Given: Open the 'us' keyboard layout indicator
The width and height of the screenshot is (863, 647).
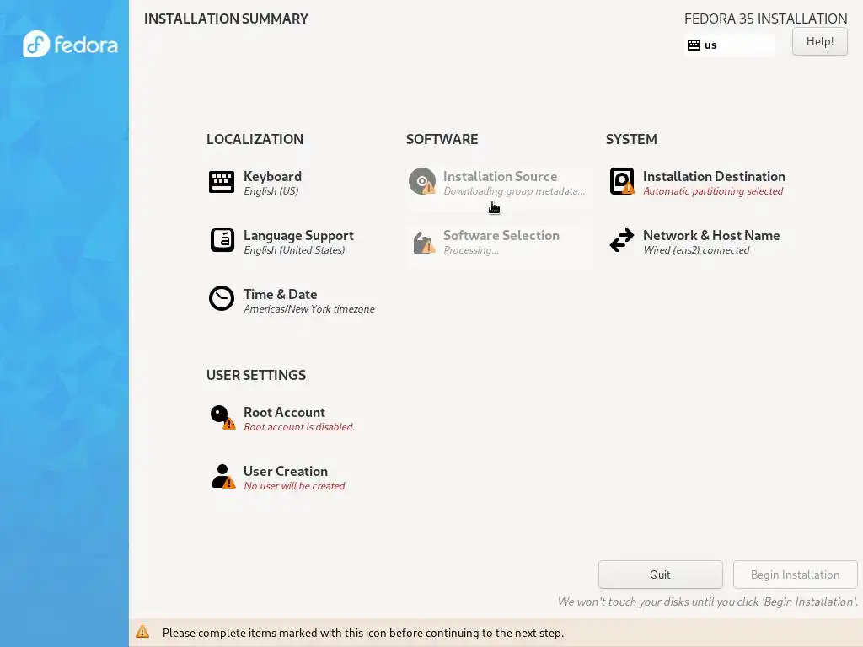Looking at the screenshot, I should pyautogui.click(x=730, y=45).
